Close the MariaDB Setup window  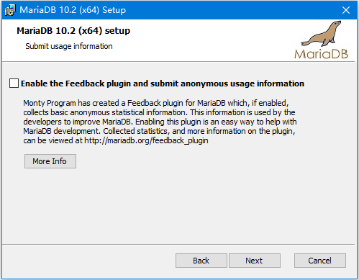click(x=346, y=10)
